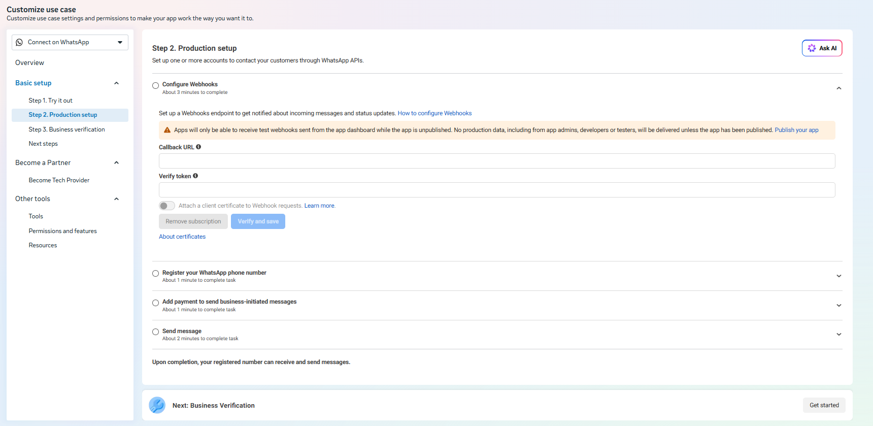Collapse the Other tools section
Viewport: 873px width, 426px height.
coord(116,199)
